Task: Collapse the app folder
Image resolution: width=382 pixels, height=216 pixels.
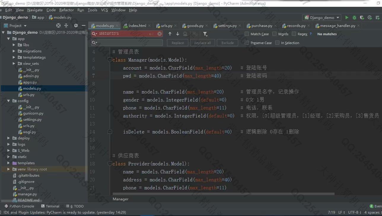Action: click(x=9, y=39)
